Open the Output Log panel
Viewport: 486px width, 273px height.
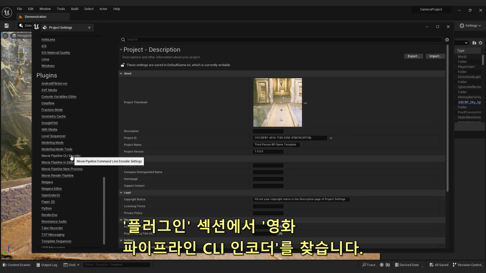point(47,265)
